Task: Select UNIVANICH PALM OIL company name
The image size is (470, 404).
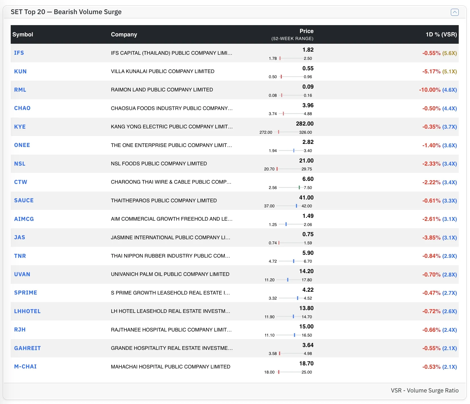Action: (x=170, y=274)
